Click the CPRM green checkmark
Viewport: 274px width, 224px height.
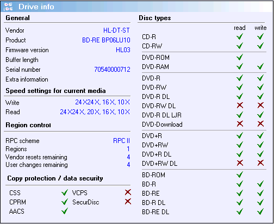pos(65,202)
